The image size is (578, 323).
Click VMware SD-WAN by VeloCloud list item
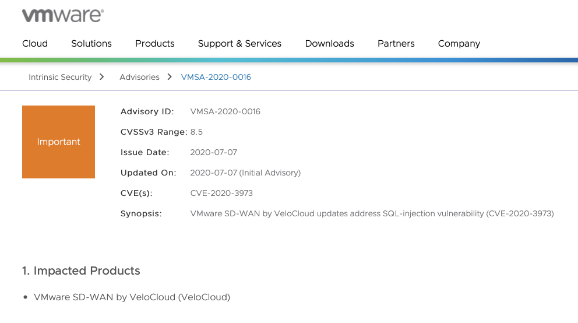(132, 297)
